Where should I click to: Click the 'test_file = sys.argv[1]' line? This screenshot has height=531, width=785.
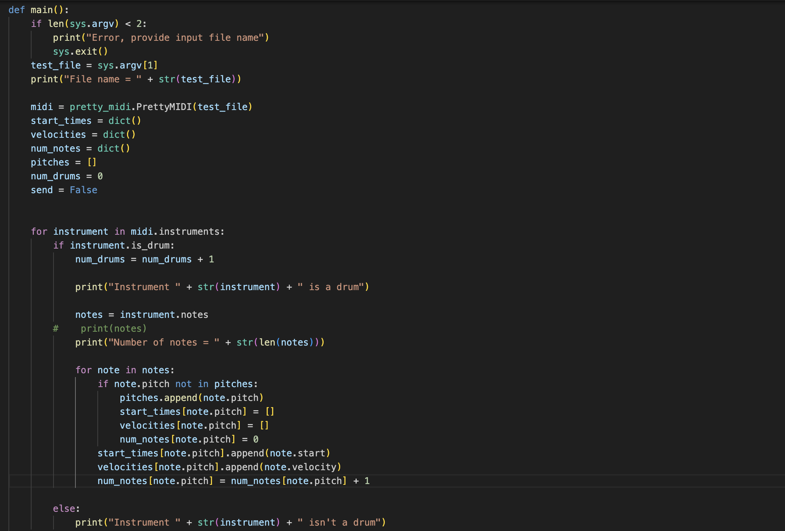(x=94, y=65)
